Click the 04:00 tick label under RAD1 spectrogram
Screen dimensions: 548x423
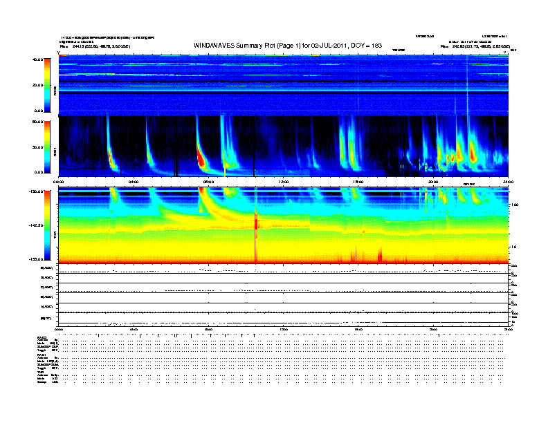coord(134,182)
